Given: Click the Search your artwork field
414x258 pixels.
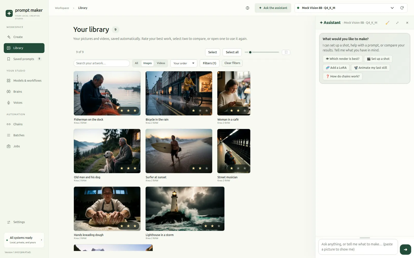Looking at the screenshot, I should pyautogui.click(x=101, y=63).
